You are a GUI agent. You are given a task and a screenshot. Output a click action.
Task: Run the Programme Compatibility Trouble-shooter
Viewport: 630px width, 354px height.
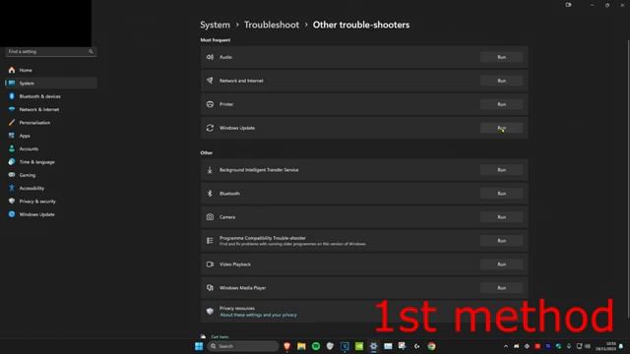coord(501,241)
